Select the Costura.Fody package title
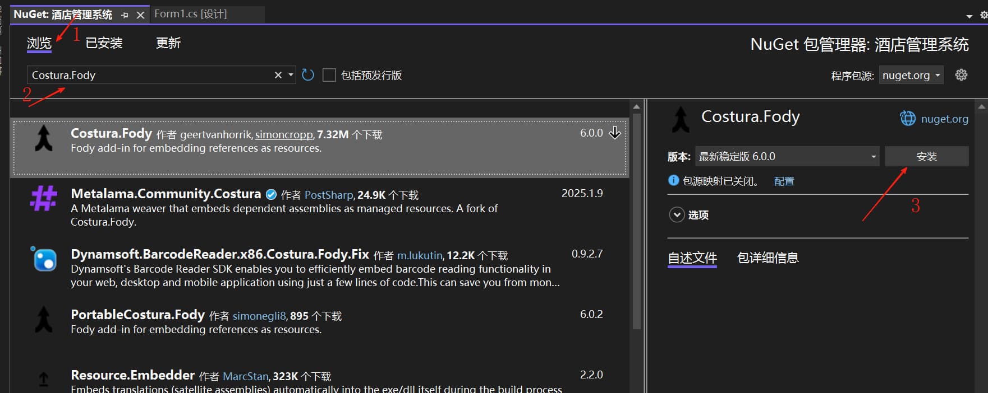The height and width of the screenshot is (393, 988). pyautogui.click(x=111, y=133)
